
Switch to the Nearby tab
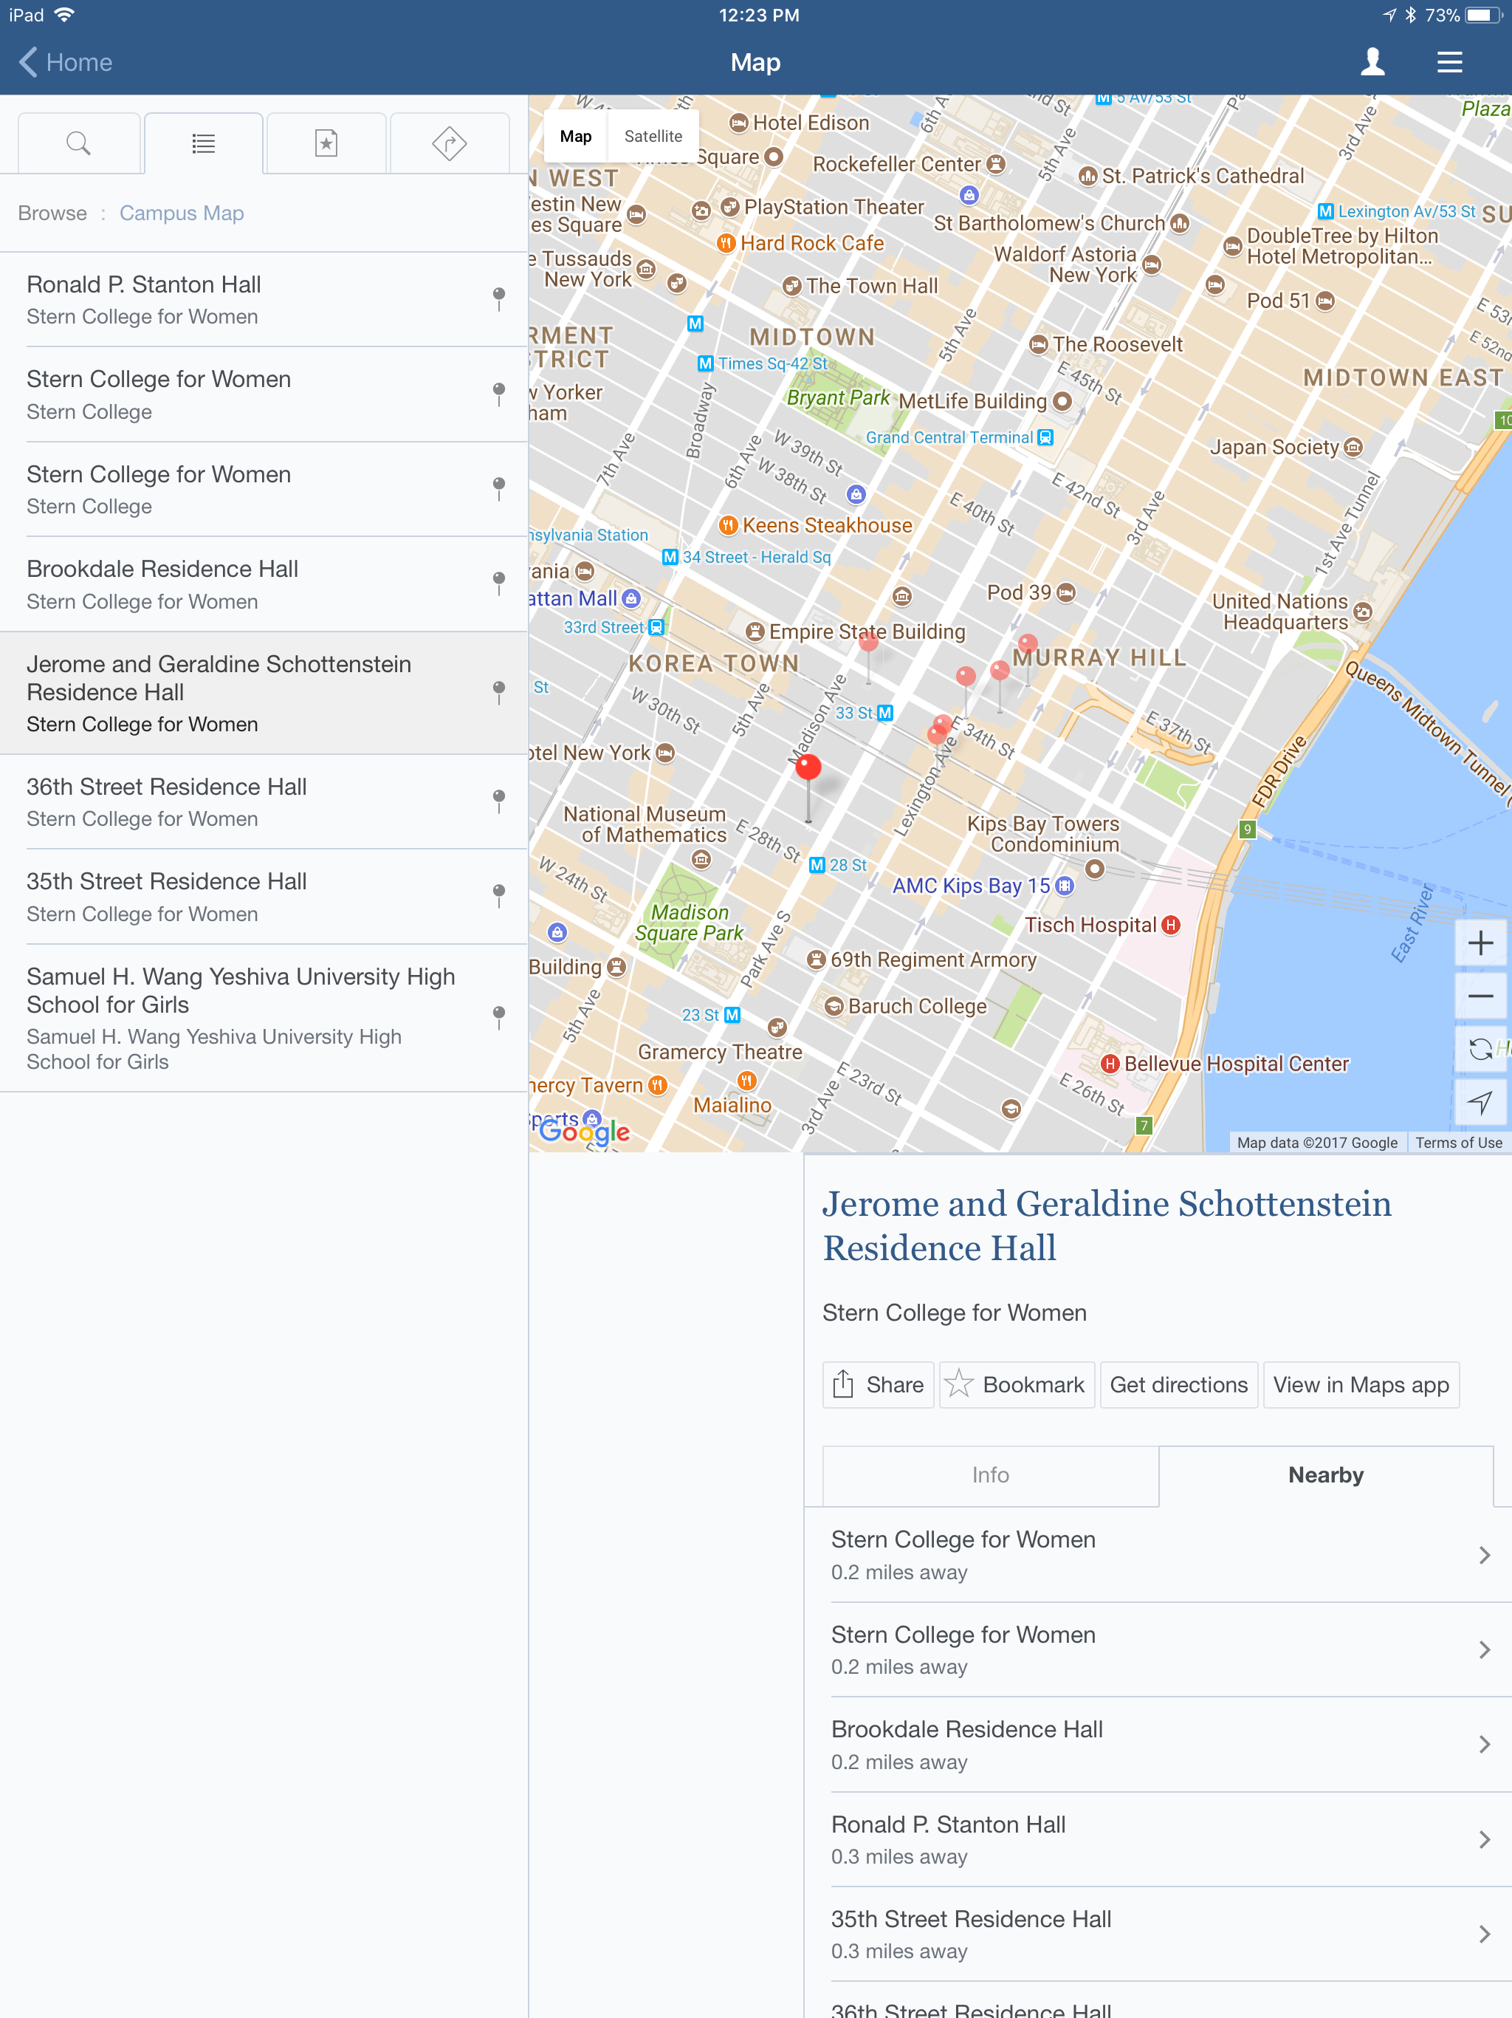pos(1326,1475)
